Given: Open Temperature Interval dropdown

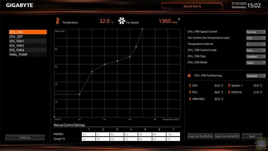Looking at the screenshot, I should [x=256, y=44].
